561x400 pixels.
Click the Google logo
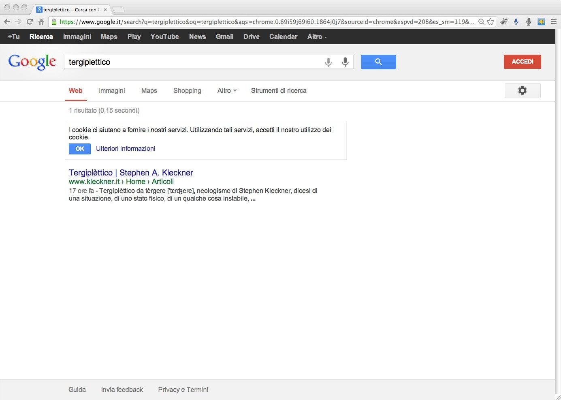pos(32,62)
